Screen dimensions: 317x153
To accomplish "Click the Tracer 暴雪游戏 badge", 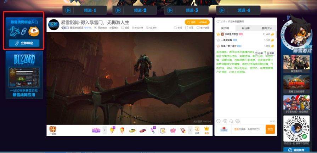I will (x=296, y=34).
